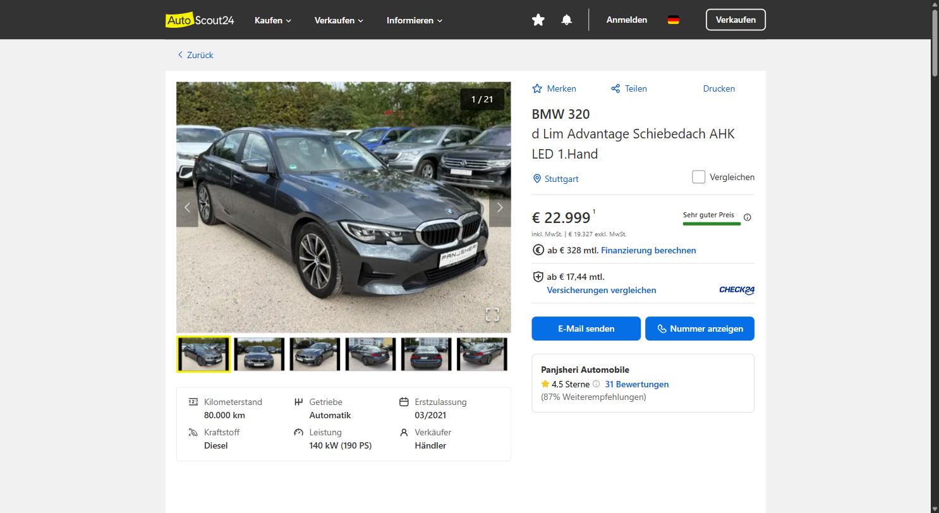This screenshot has height=513, width=939.
Task: Click the outlined Verkaufen button
Action: coord(736,20)
